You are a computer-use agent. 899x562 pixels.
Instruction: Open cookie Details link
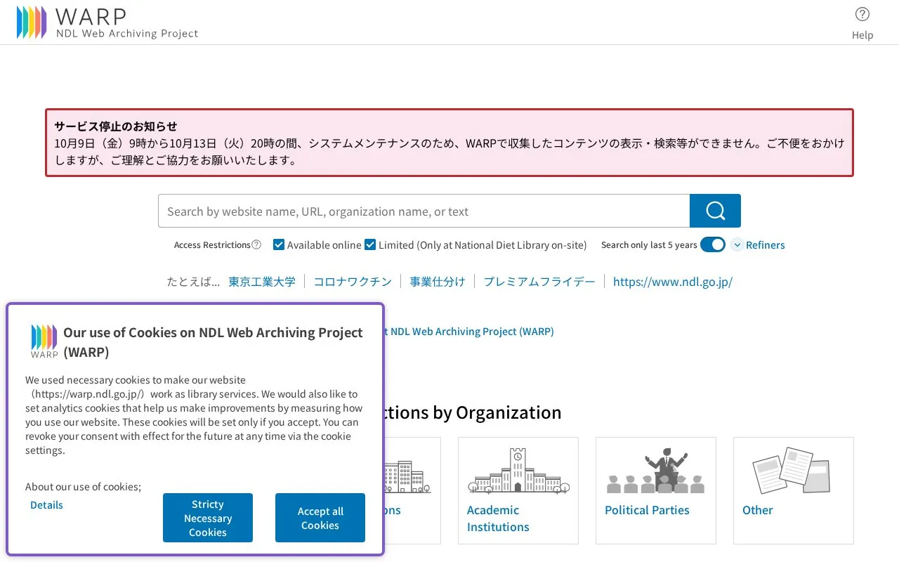pos(46,505)
